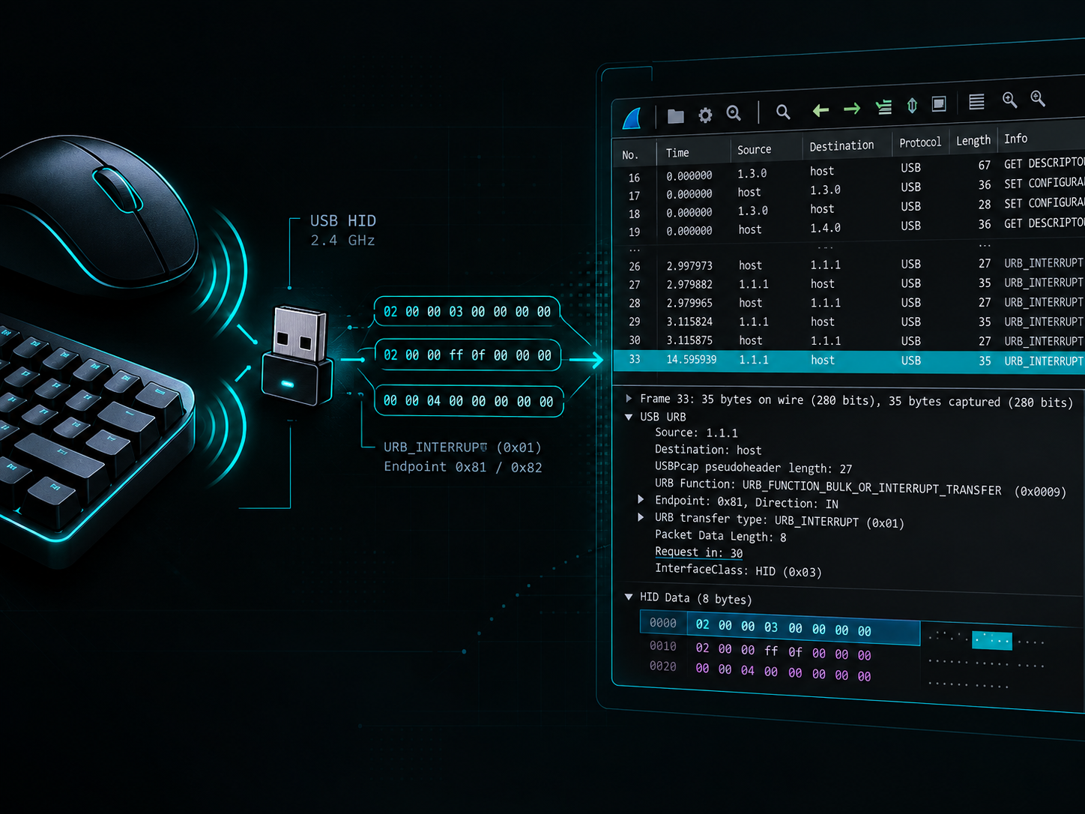The width and height of the screenshot is (1085, 814).
Task: Click the blue shark fin logo
Action: point(632,118)
